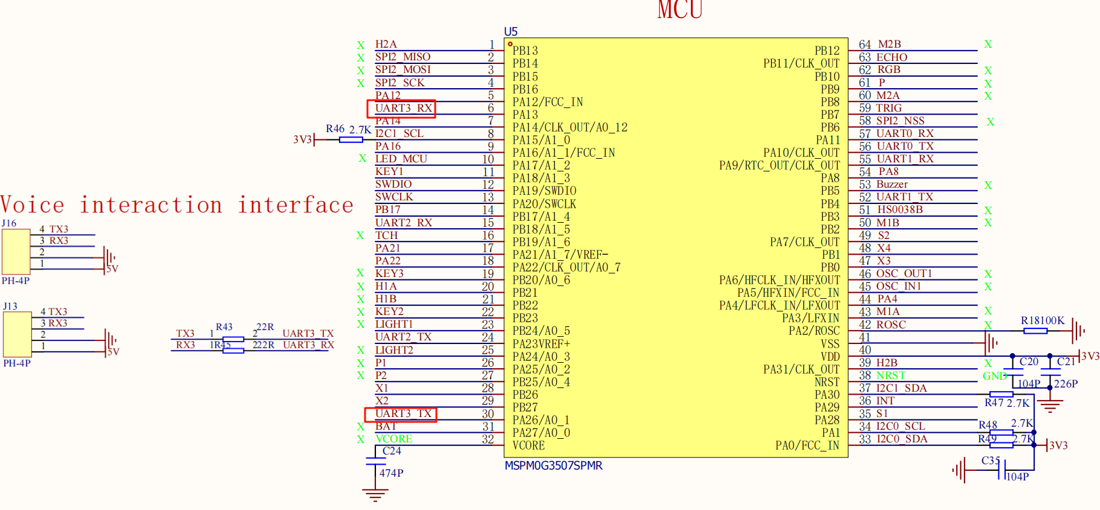Click the "OSC_OUT1" net label

[904, 273]
